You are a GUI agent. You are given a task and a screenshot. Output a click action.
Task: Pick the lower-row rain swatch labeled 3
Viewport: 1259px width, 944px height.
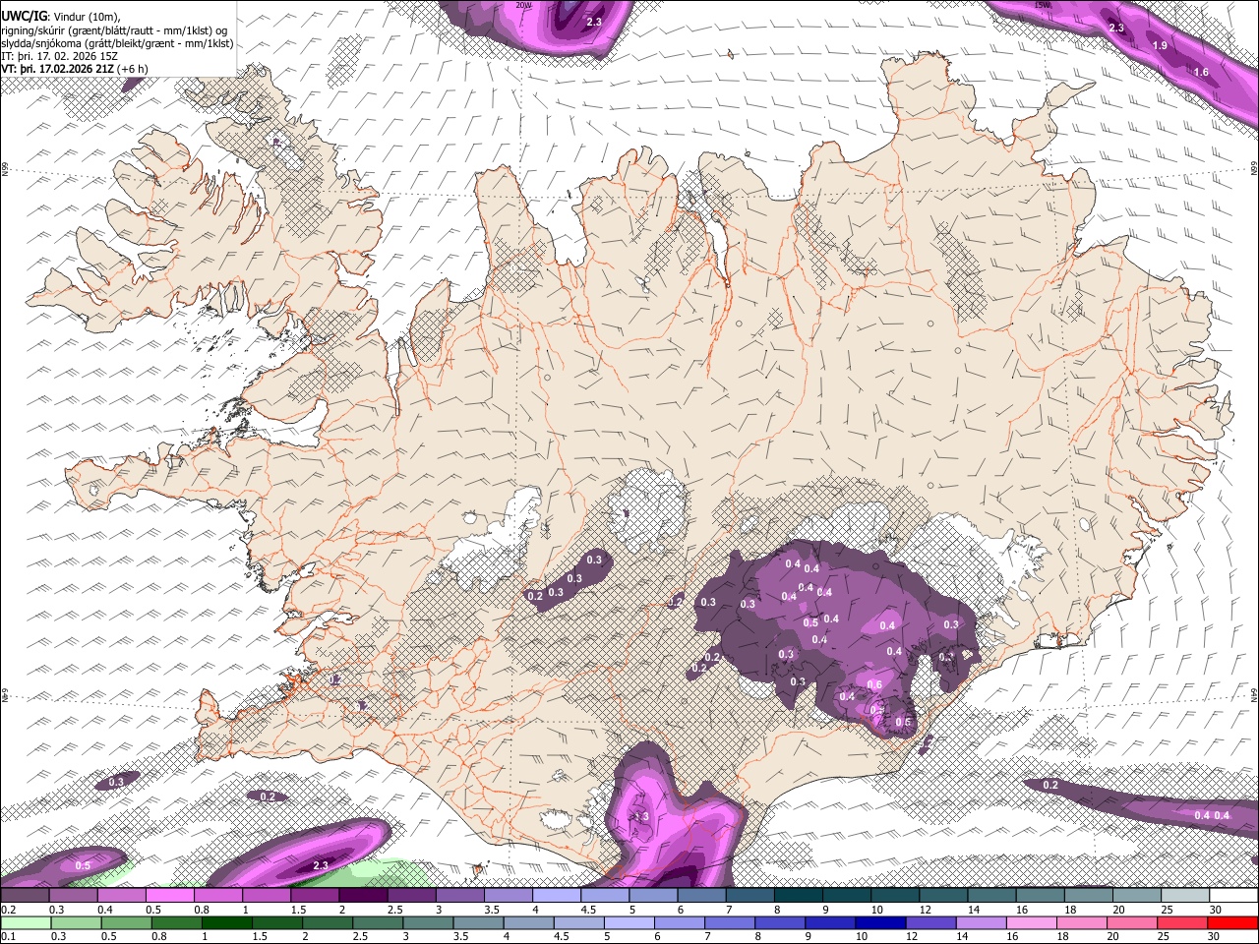(x=428, y=923)
